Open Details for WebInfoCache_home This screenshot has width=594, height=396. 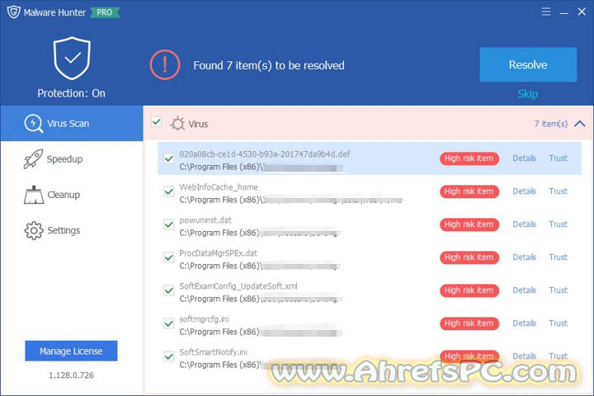pos(525,191)
